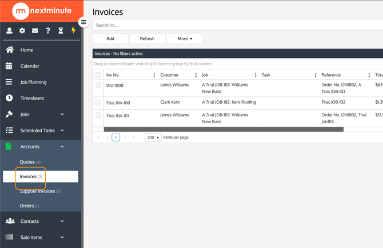The height and width of the screenshot is (248, 383).
Task: Tick the checkbox for INV-1000
Action: pos(98,85)
